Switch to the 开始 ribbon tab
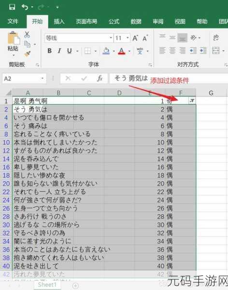228x290 pixels. [37, 21]
